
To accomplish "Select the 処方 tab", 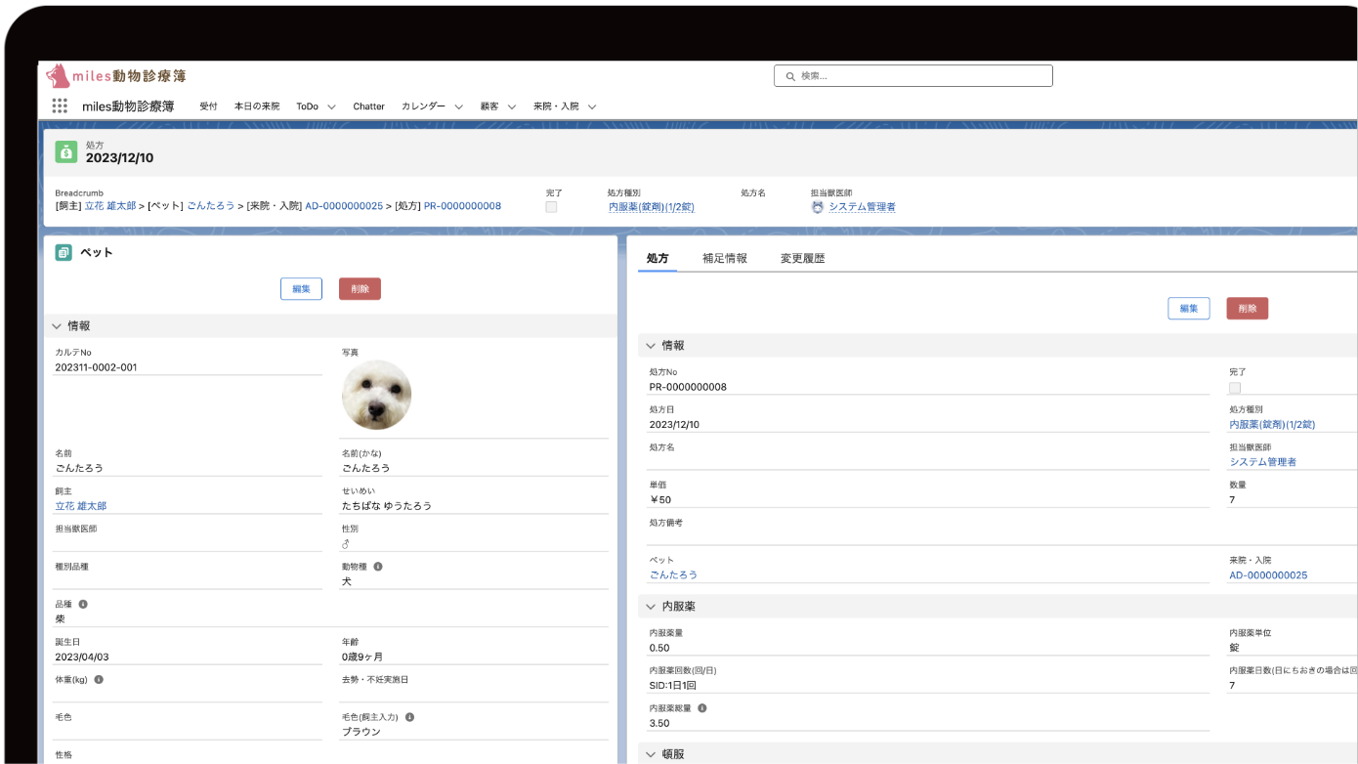I will point(658,258).
